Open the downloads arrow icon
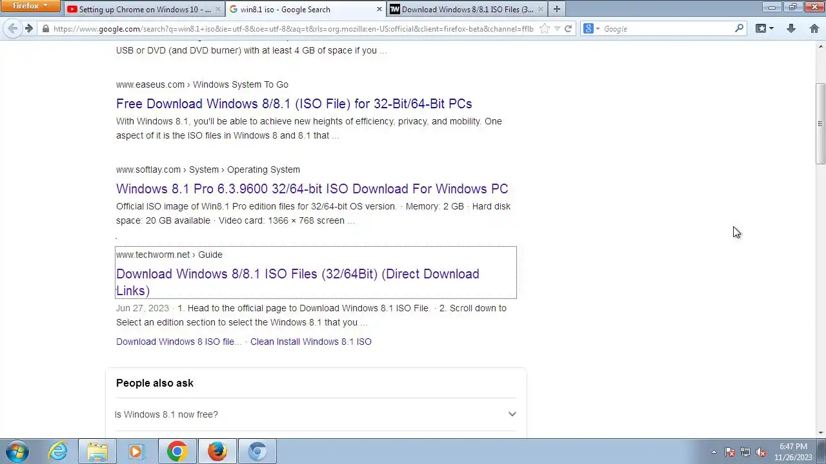Screen dimensions: 826x464 coord(791,28)
